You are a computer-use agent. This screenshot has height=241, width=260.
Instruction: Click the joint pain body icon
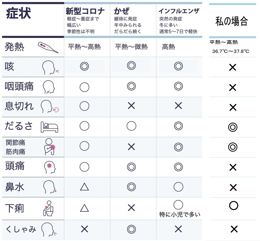click(49, 147)
